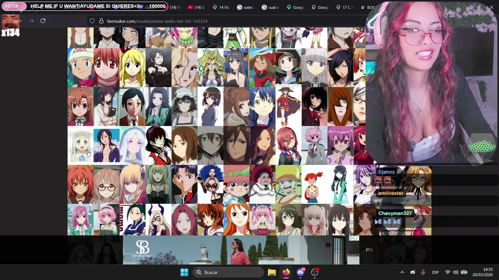Switch to Firefox in taskbar
Viewport: 499px width, 280px height.
click(286, 272)
